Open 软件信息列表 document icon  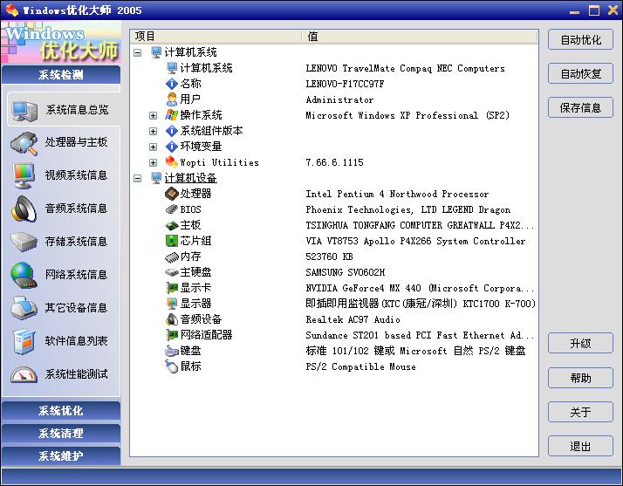(x=24, y=341)
